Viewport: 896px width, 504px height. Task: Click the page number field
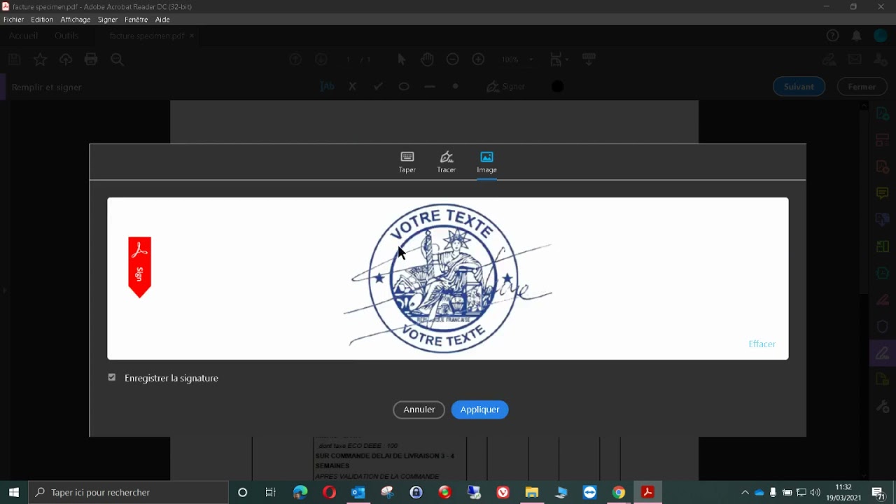(x=349, y=59)
